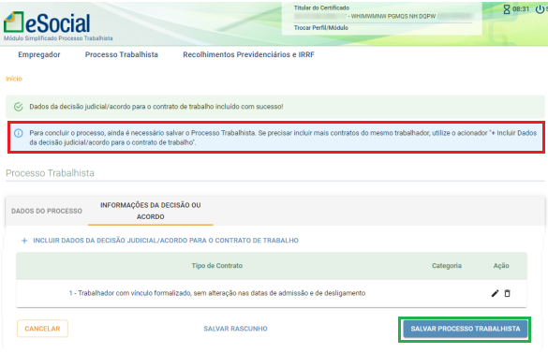Image resolution: width=548 pixels, height=354 pixels.
Task: Click the green success checkmark icon
Action: point(19,107)
